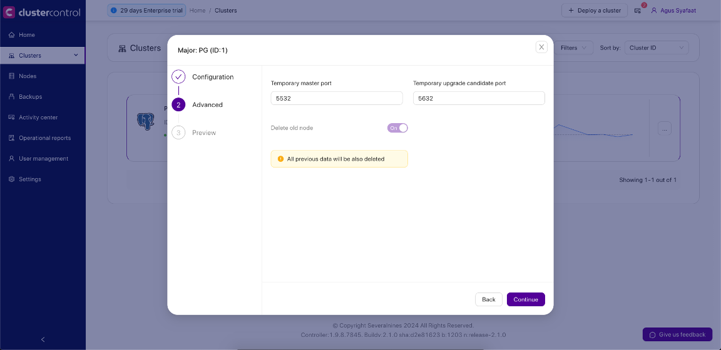The height and width of the screenshot is (350, 721).
Task: Select the Preview wizard step
Action: (x=204, y=132)
